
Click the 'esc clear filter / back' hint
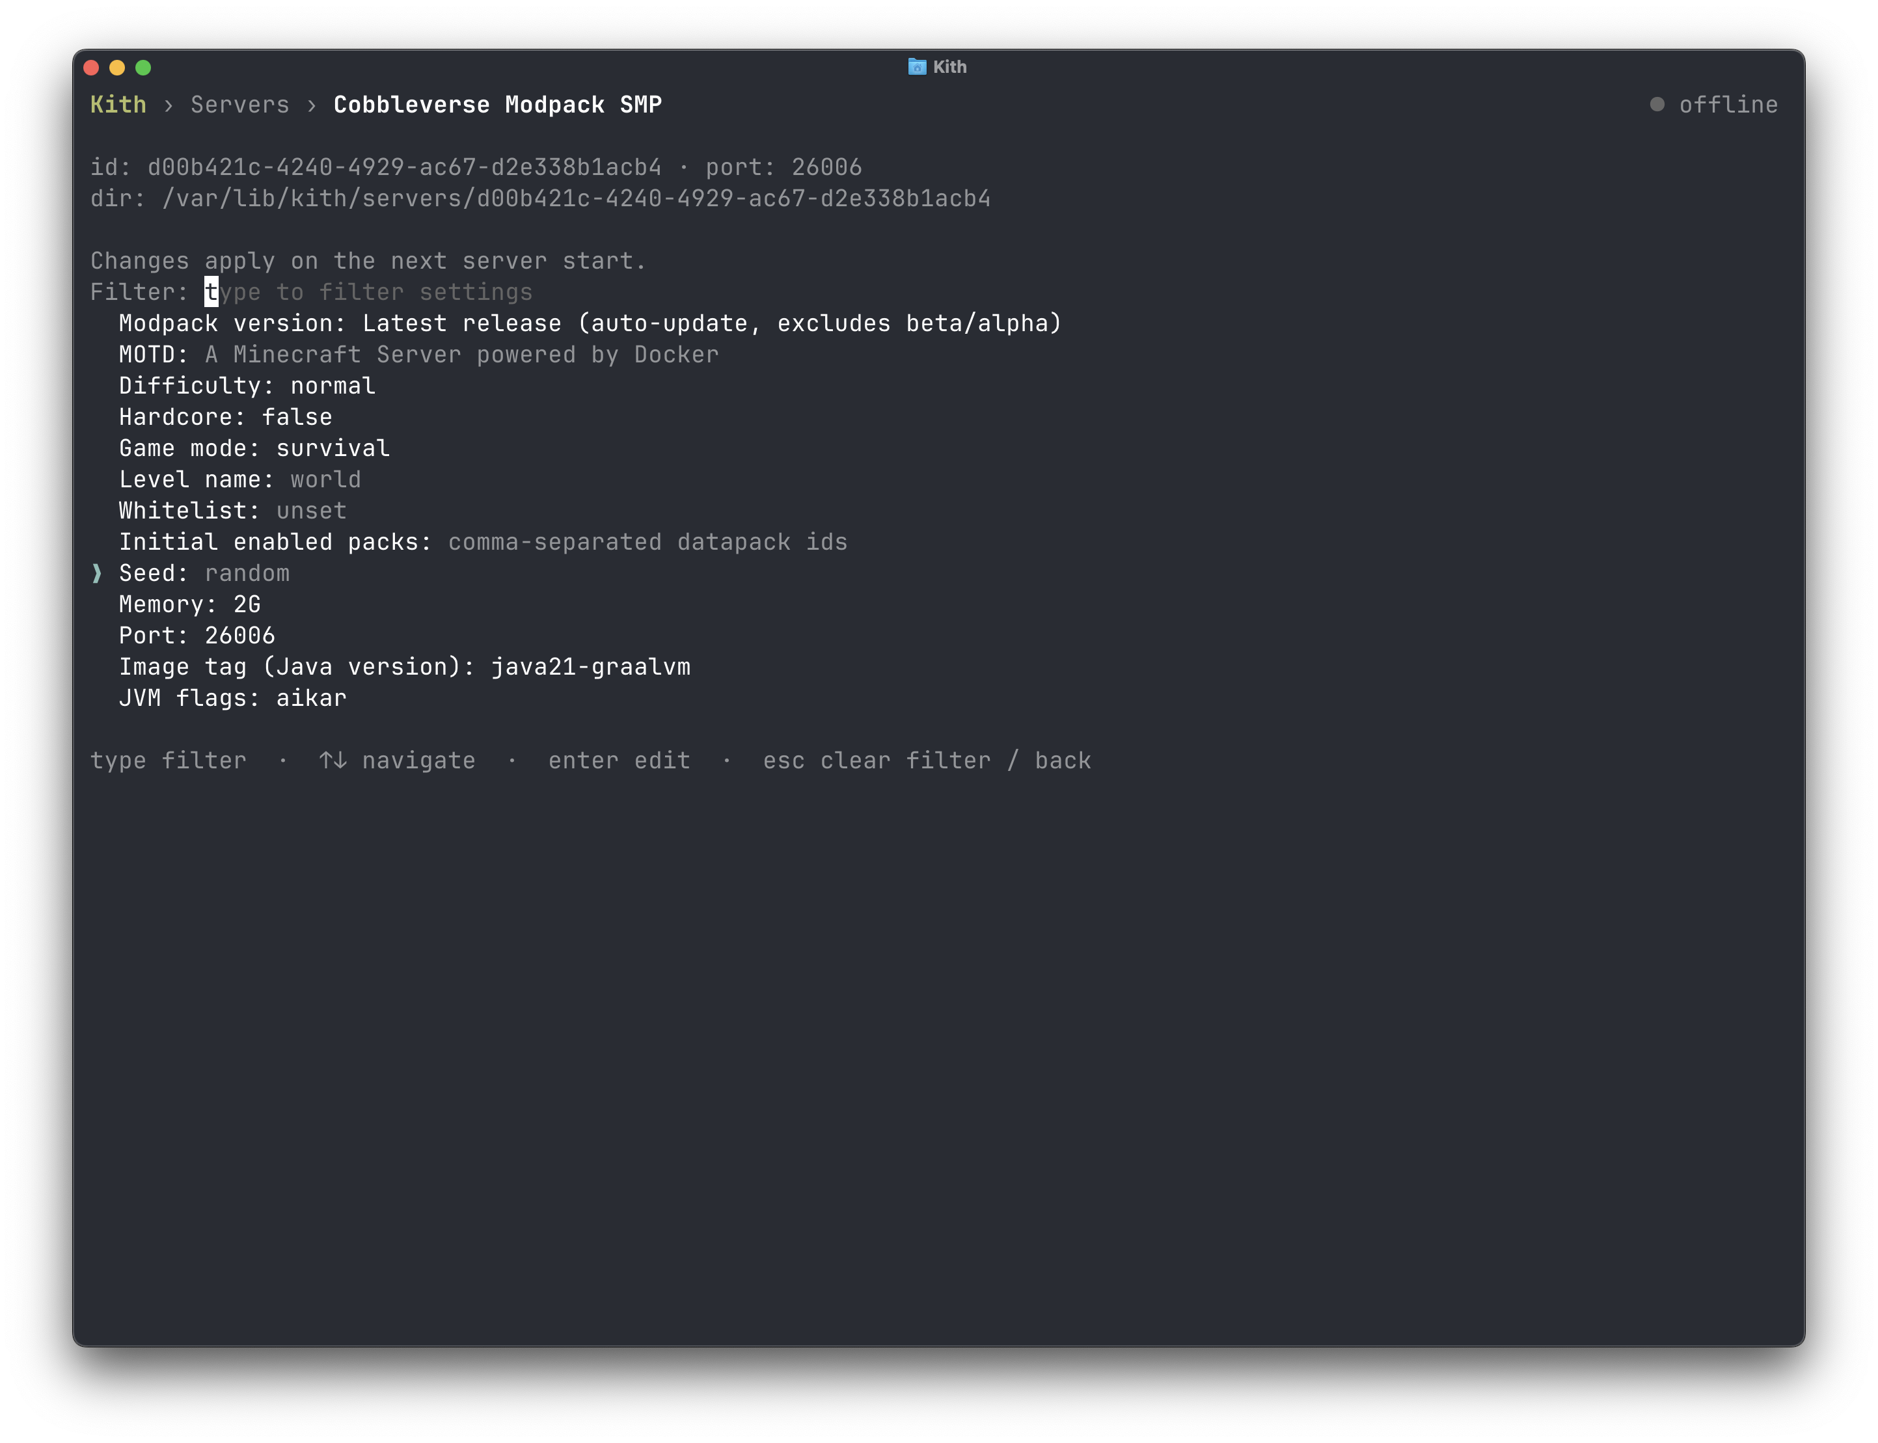tap(927, 761)
